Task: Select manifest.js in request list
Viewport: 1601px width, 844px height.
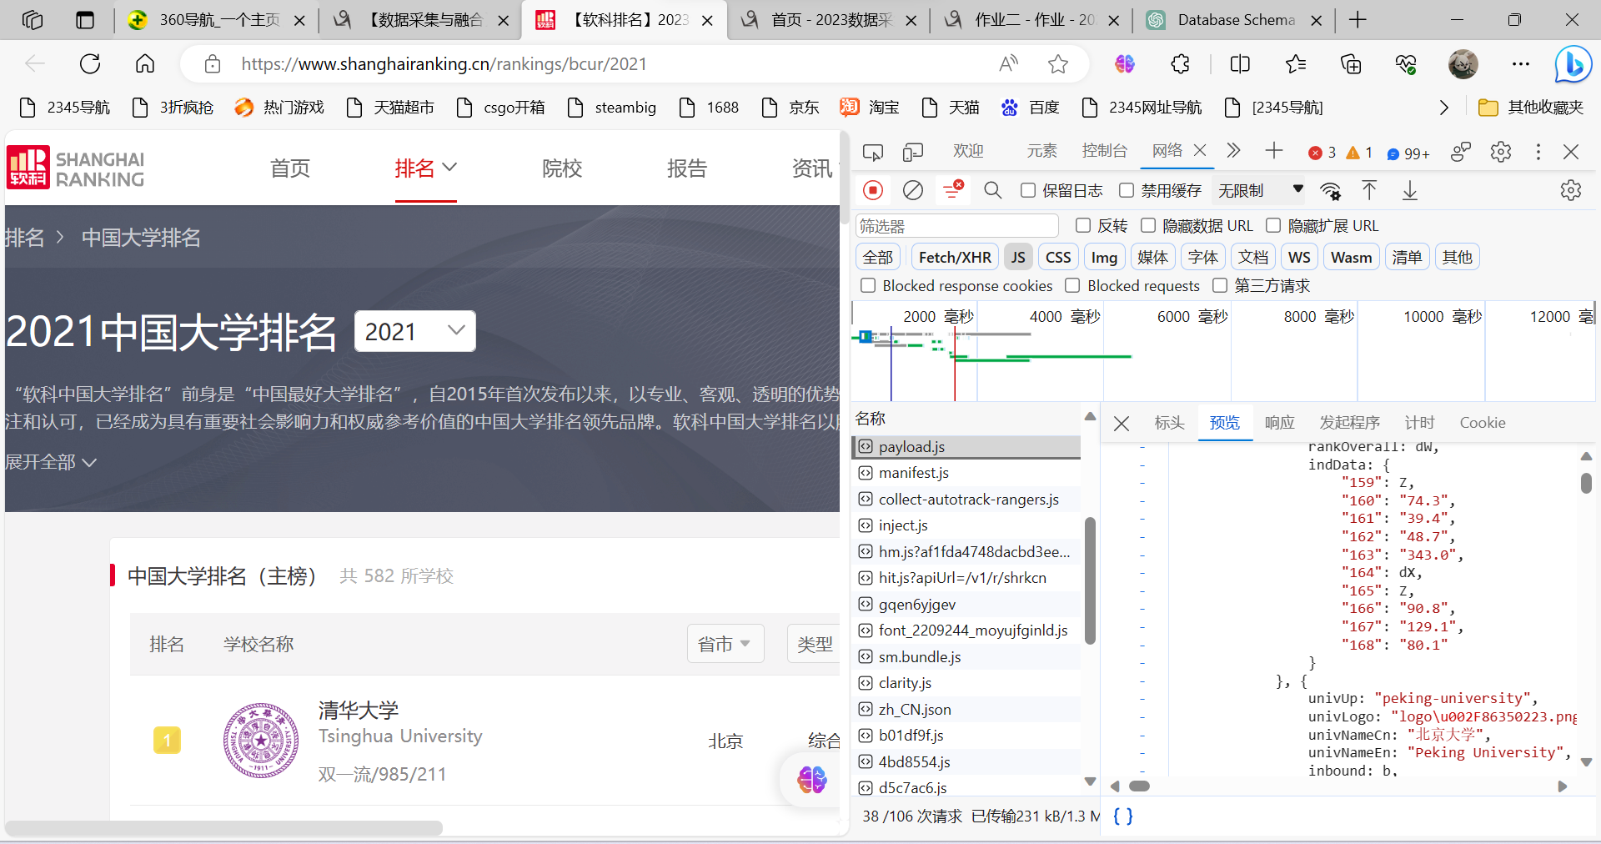Action: click(x=966, y=473)
